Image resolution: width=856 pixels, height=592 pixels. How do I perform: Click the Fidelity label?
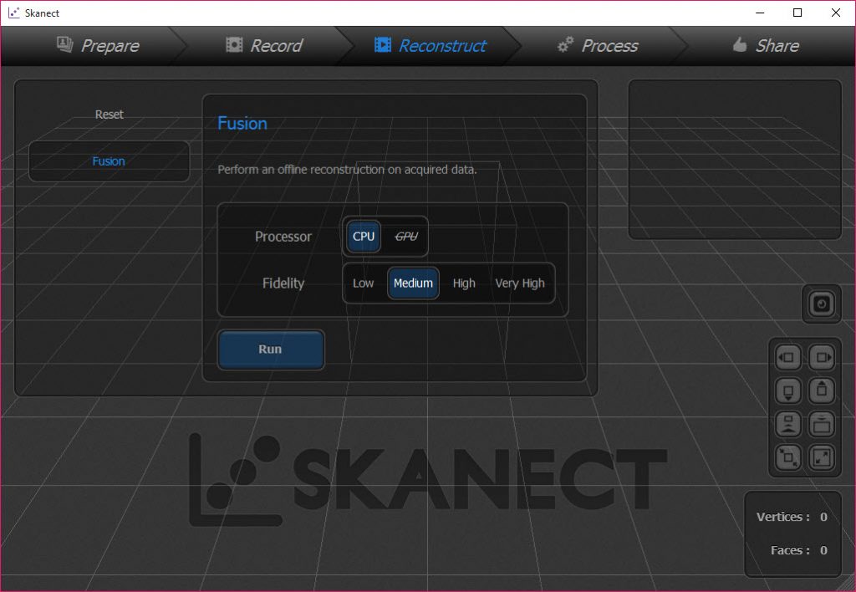click(283, 283)
